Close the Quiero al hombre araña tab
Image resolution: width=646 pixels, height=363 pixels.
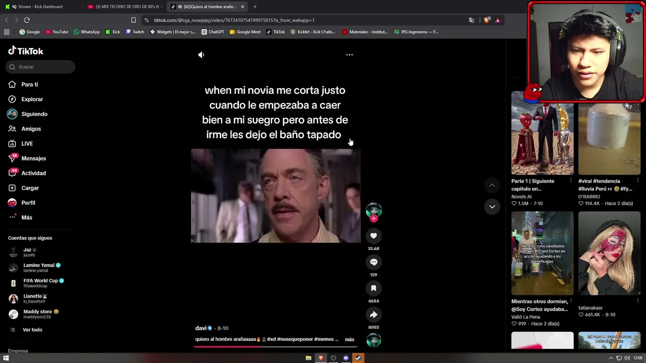click(x=242, y=7)
